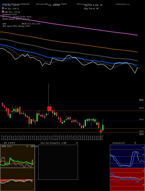
Task: Click the magenta 200 Day legend swatch
Action: point(3,12)
